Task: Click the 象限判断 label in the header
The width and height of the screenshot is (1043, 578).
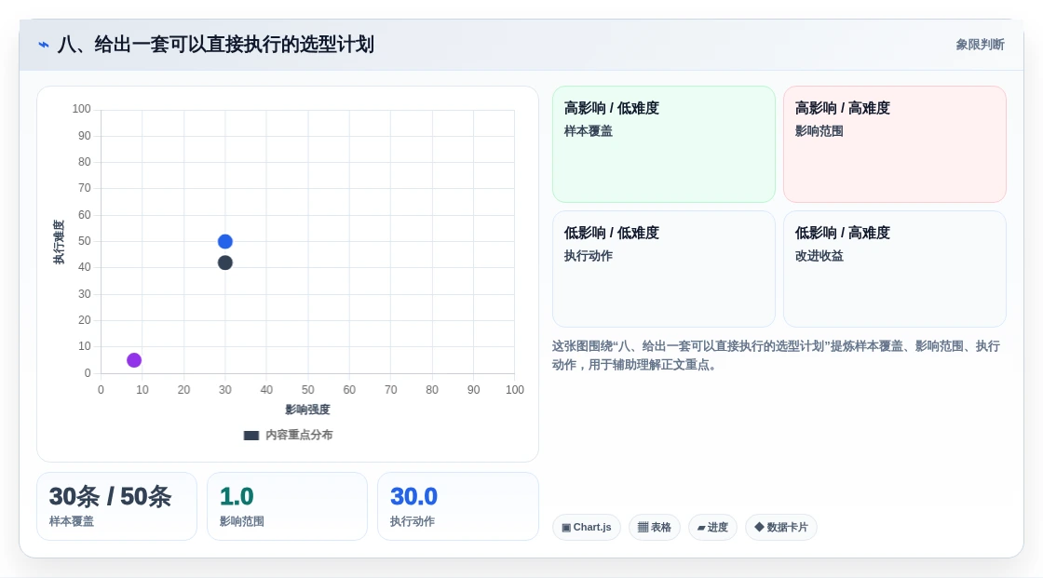Action: coord(980,45)
